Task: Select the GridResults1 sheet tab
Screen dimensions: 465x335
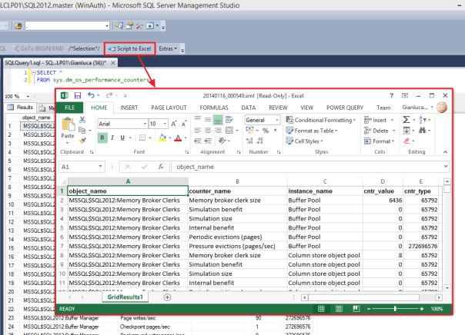Action: [125, 297]
